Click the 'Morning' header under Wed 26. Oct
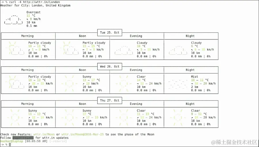Viewport: 259px width, 147px height. pos(27,70)
